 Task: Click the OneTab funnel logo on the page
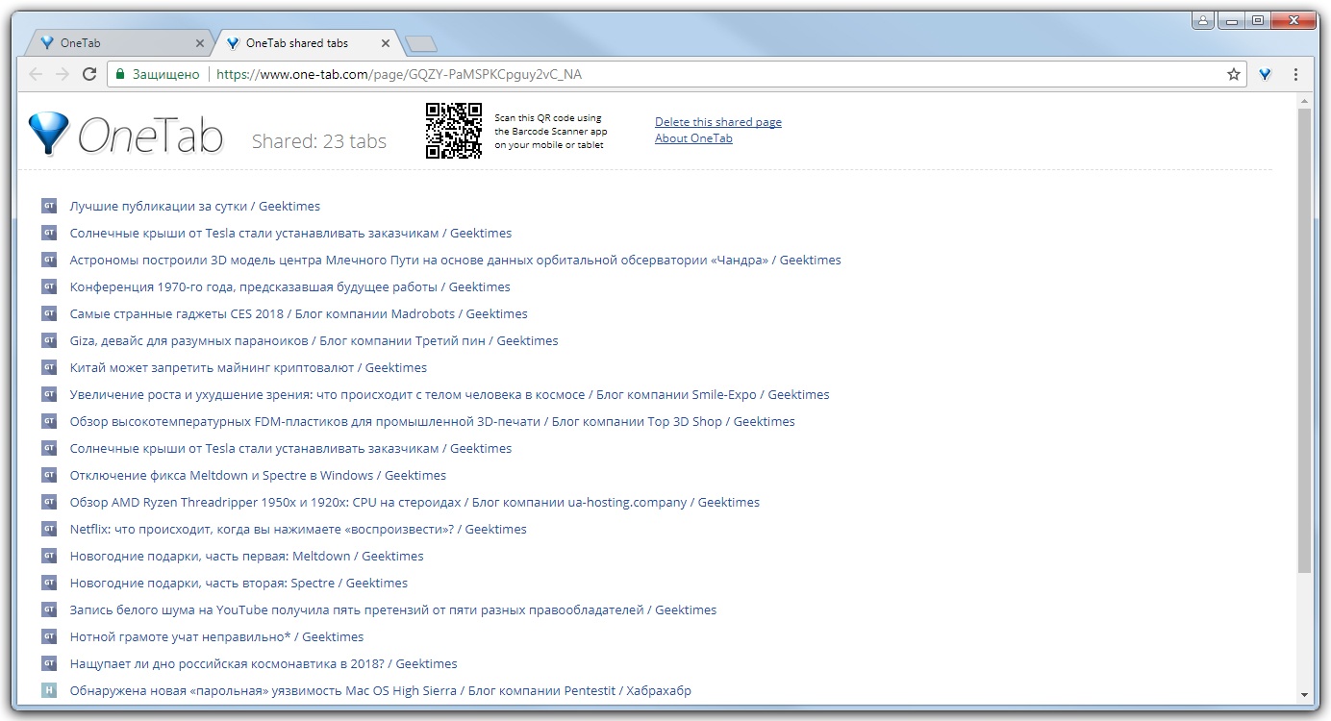[47, 134]
